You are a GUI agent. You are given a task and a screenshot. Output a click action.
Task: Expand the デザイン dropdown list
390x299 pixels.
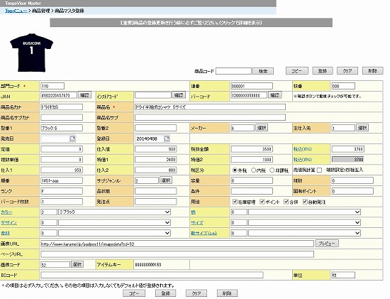point(114,222)
